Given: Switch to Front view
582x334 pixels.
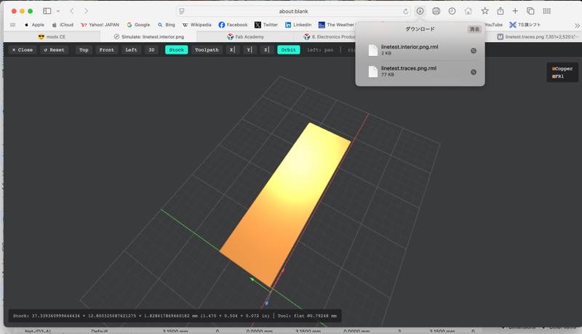Looking at the screenshot, I should 106,49.
